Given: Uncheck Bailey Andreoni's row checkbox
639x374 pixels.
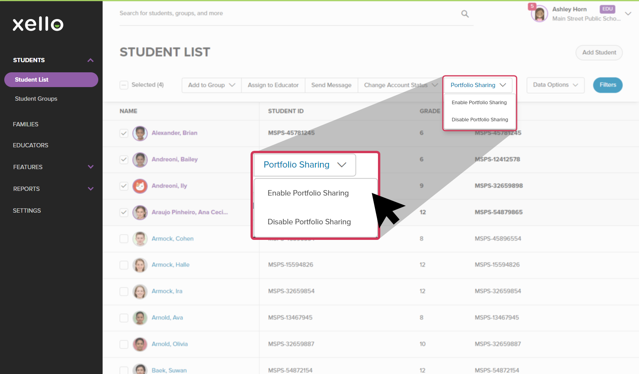Looking at the screenshot, I should [x=124, y=159].
